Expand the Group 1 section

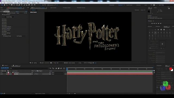pos(2,19)
